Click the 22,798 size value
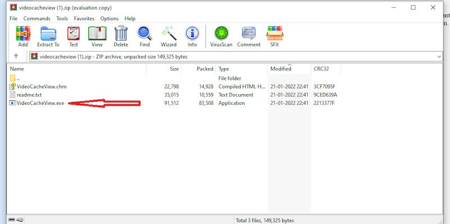Viewport: 450px width, 224px height. point(172,87)
